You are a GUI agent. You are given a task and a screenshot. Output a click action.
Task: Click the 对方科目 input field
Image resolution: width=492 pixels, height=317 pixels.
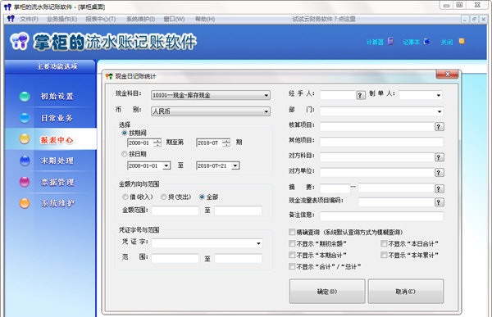pos(377,157)
